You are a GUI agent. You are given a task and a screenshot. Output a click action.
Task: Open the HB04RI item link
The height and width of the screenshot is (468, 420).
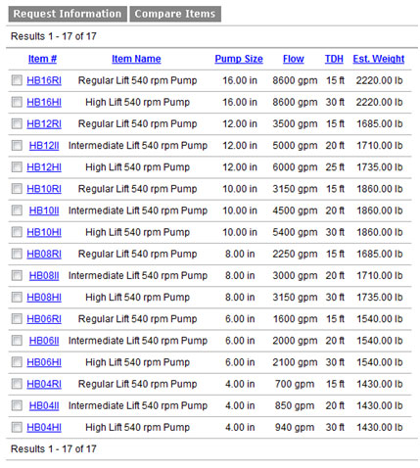coord(44,384)
